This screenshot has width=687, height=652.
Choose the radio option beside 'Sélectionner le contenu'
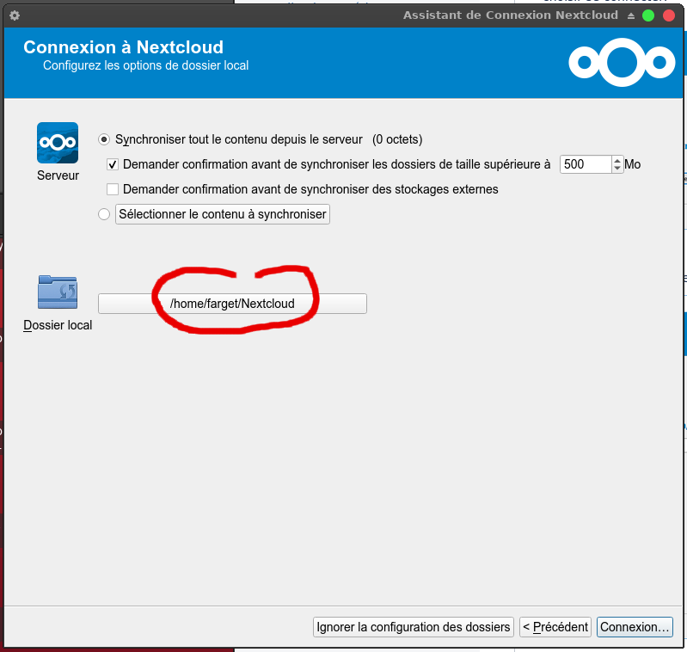pyautogui.click(x=105, y=214)
